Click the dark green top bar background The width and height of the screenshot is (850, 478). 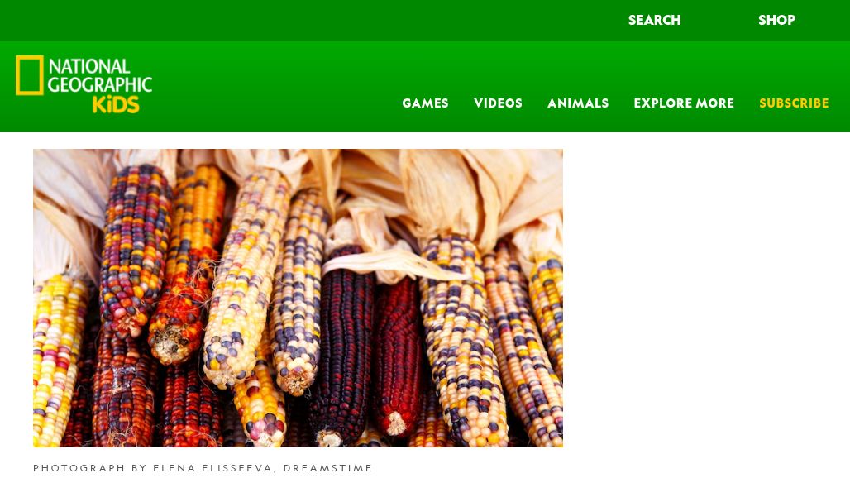325,20
